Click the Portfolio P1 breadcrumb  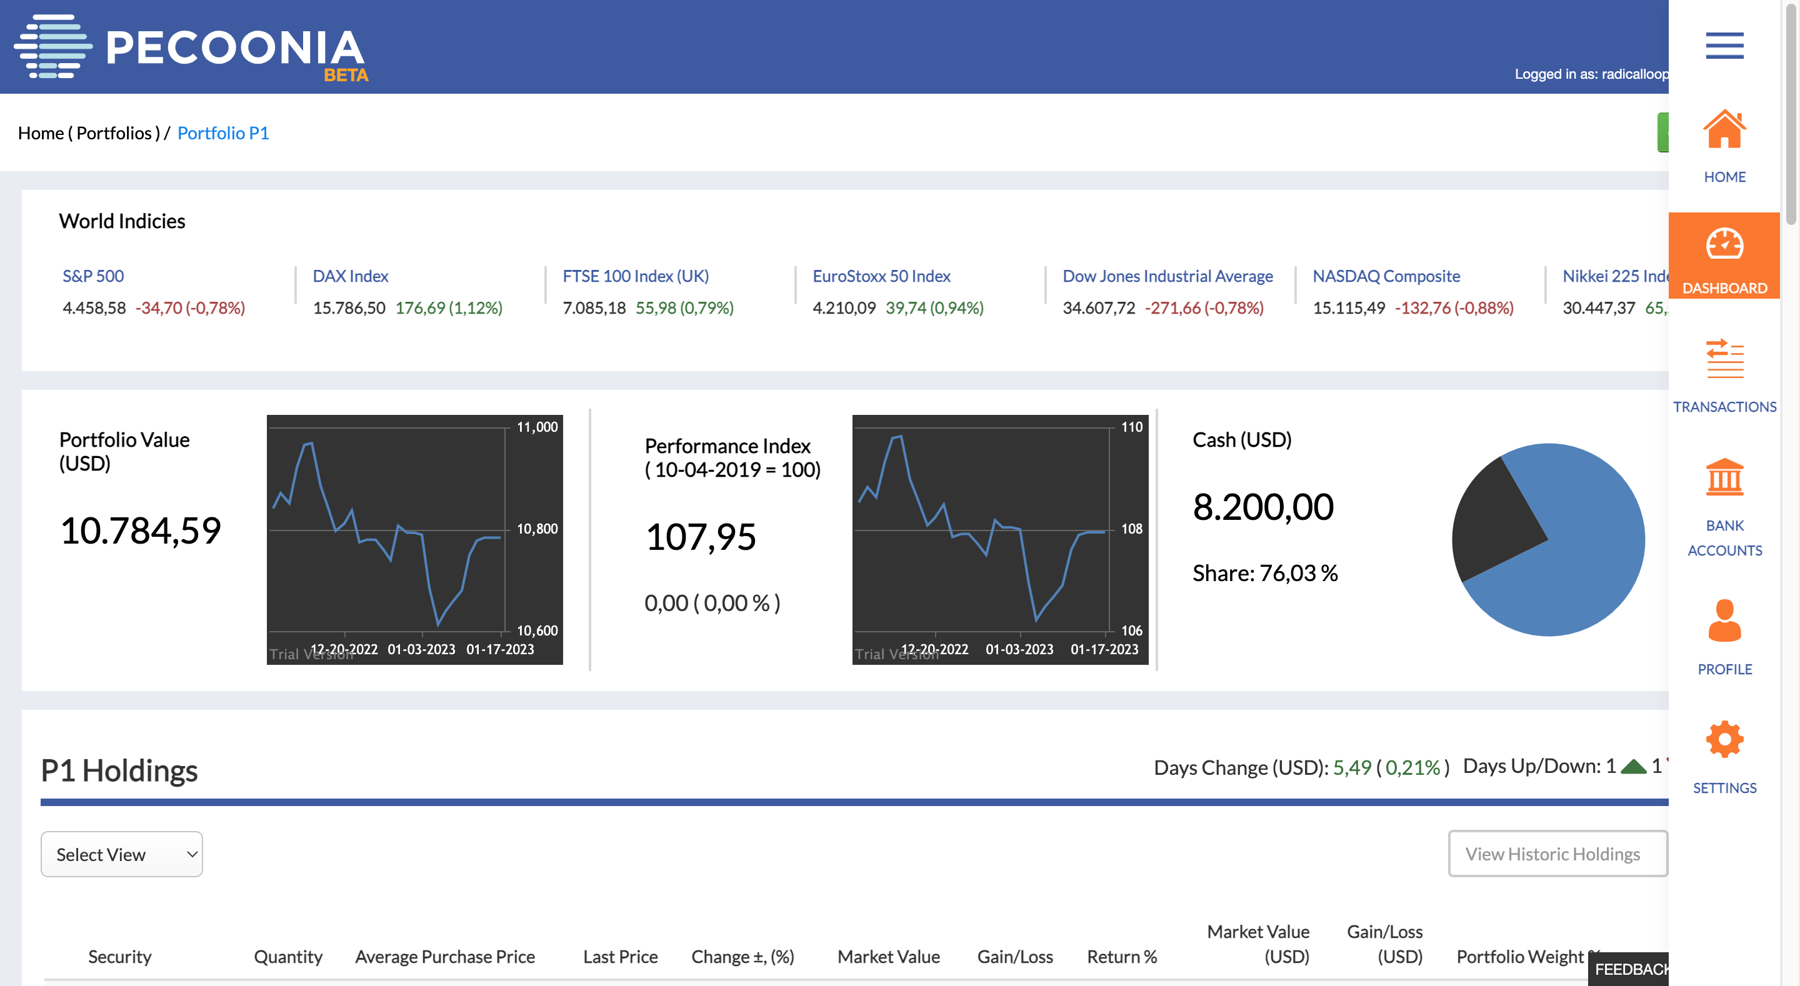[x=223, y=132]
